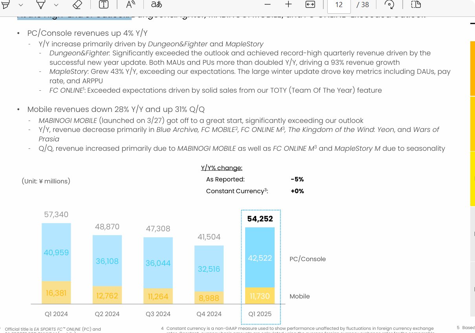Click the "+0%" constant currency value
This screenshot has width=475, height=333.
297,191
